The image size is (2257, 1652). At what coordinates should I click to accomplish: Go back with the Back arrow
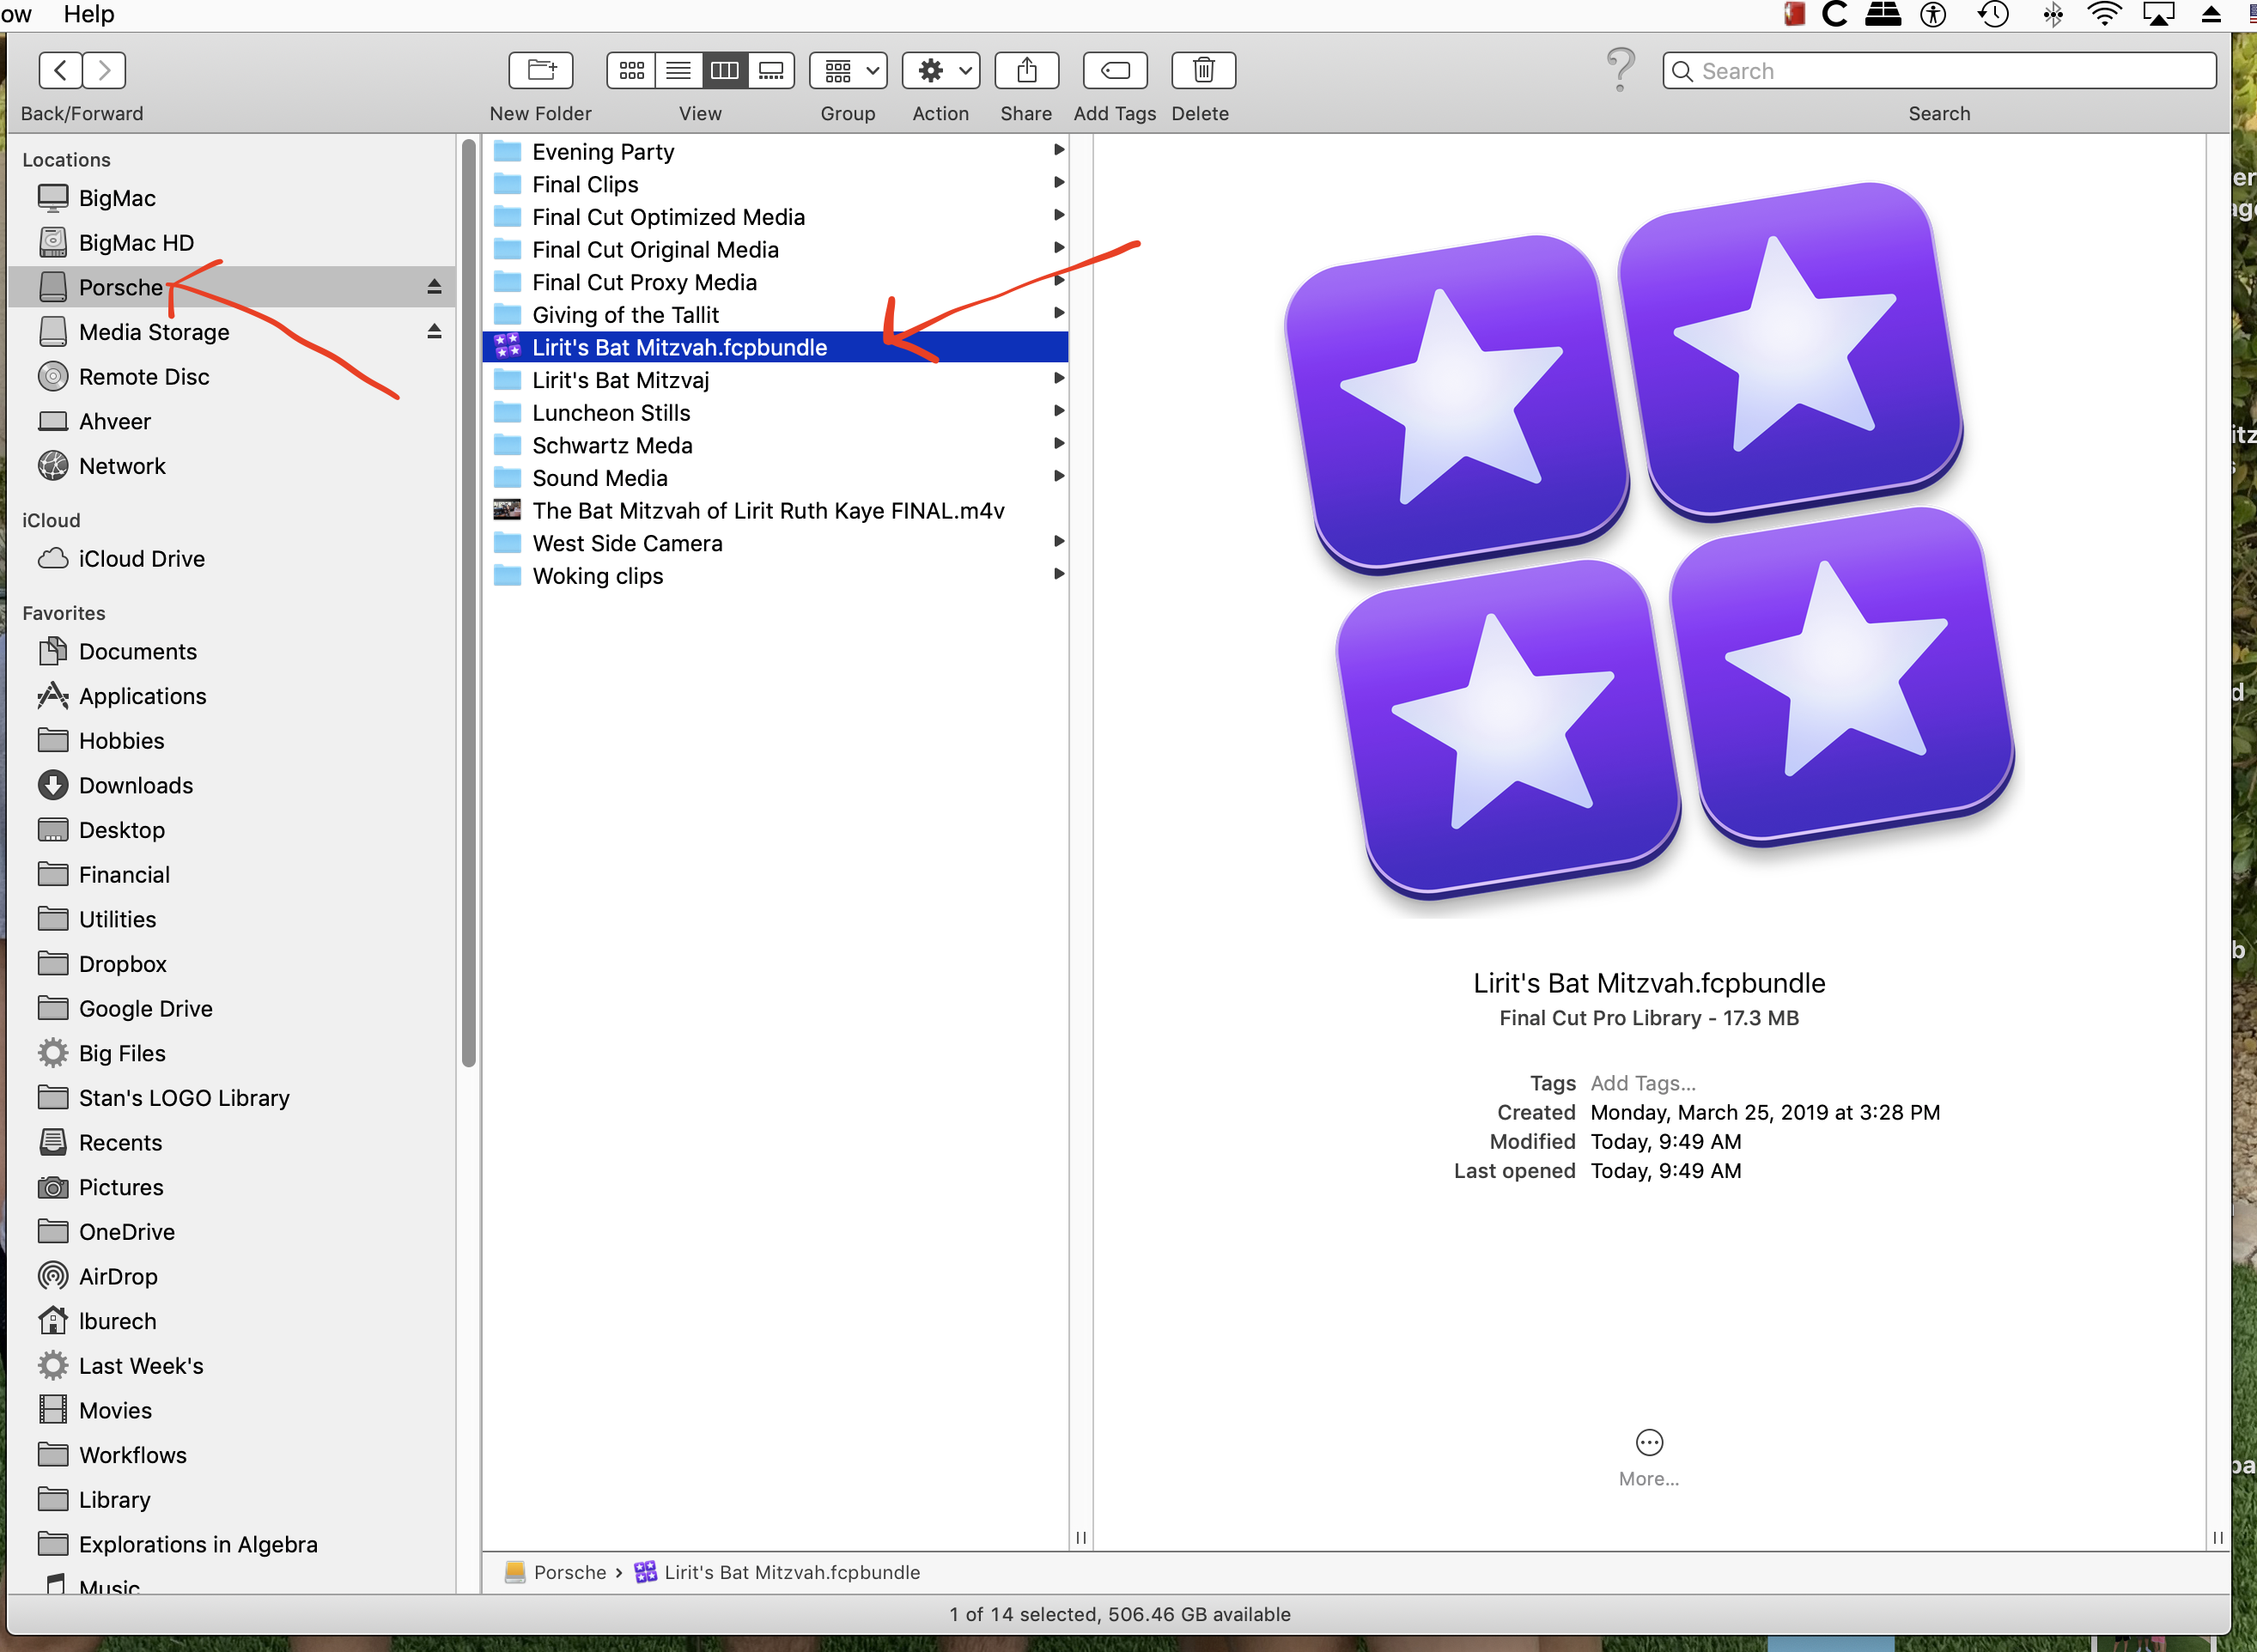pyautogui.click(x=61, y=71)
